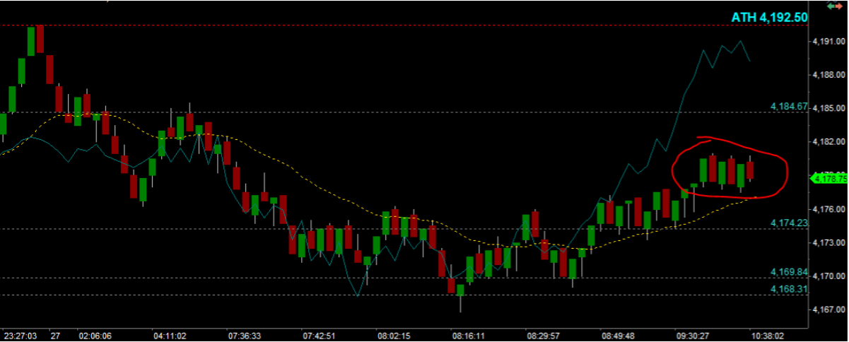Select the 4,169.84 level label
The width and height of the screenshot is (849, 342).
789,272
